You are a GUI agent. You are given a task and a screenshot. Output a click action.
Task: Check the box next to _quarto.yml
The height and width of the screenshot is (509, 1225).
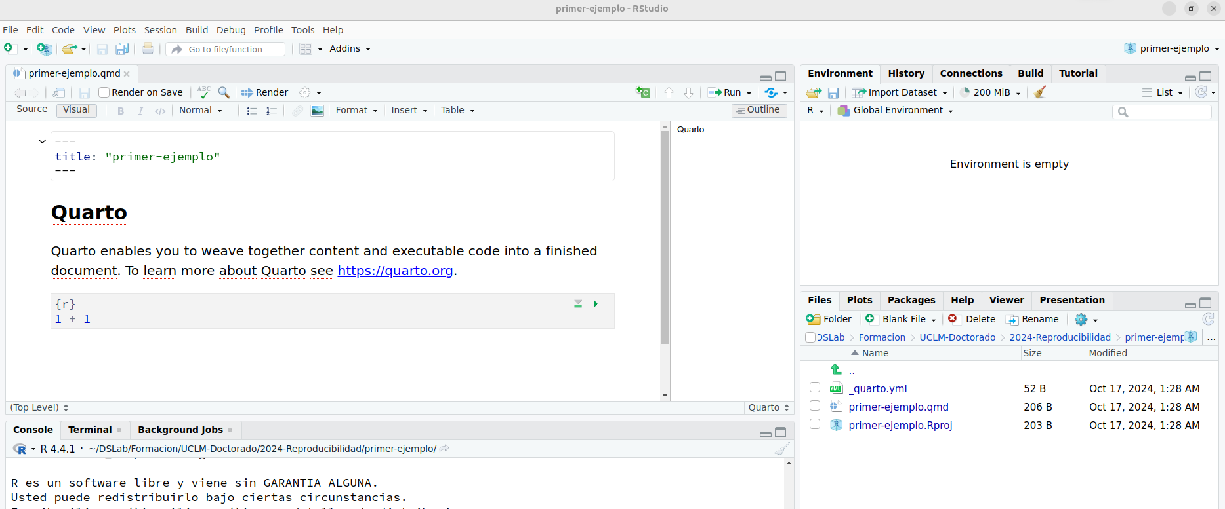pos(815,388)
